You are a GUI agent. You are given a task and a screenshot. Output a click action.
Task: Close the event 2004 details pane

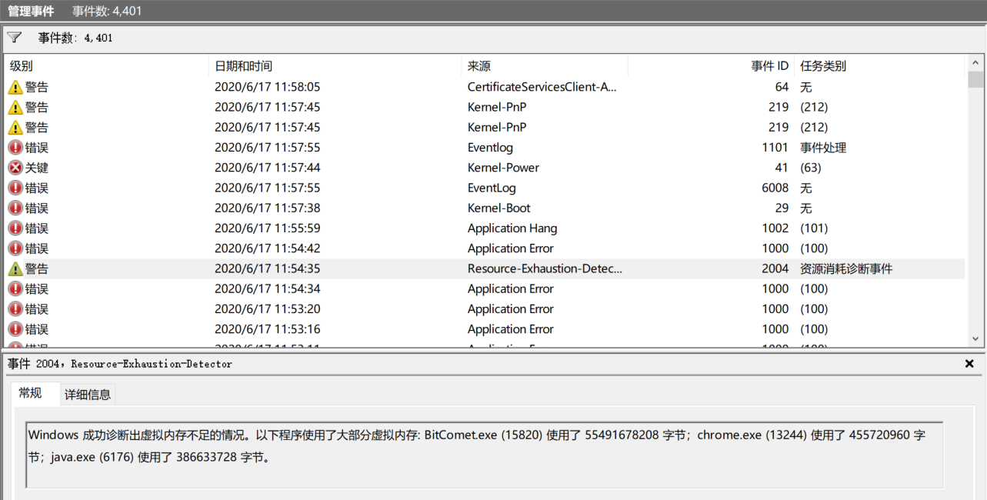click(969, 363)
